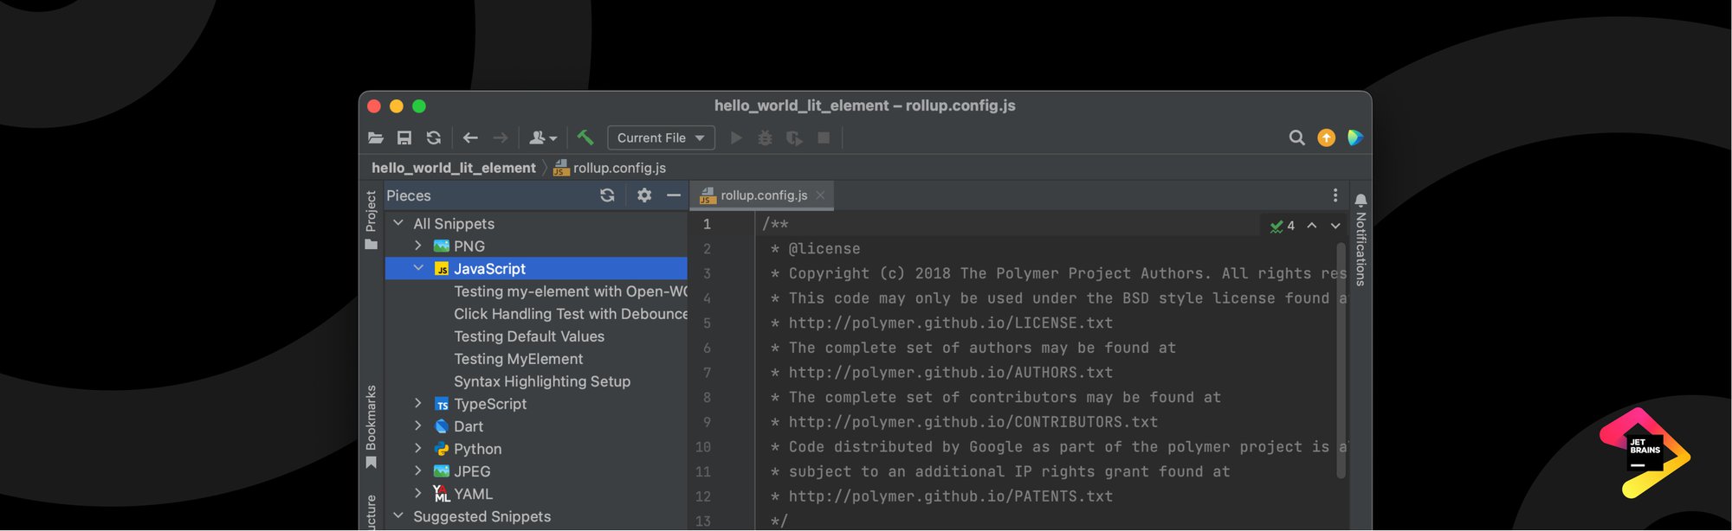This screenshot has height=531, width=1732.
Task: Click the CONTRIBUTORS.txt URL on line 9
Action: coord(973,421)
